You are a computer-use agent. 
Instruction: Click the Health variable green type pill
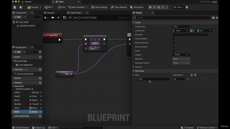(x=30, y=96)
